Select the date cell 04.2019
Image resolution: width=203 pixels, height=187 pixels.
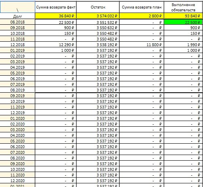(17, 67)
